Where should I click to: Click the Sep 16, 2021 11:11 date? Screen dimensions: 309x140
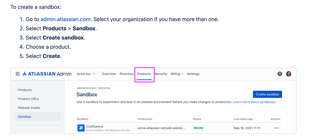click(x=247, y=128)
